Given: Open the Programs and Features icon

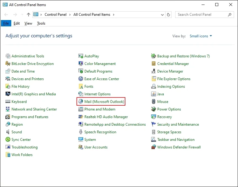Looking at the screenshot, I should pyautogui.click(x=8, y=117).
